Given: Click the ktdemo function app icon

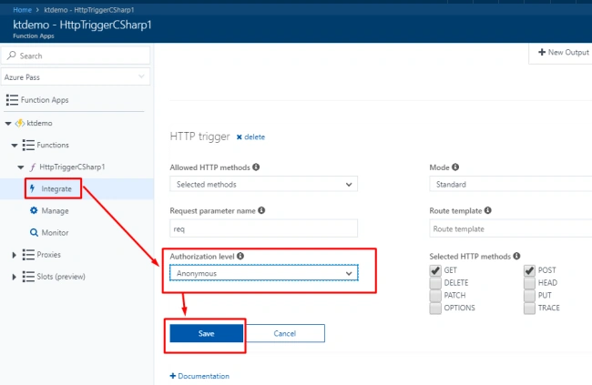Looking at the screenshot, I should (x=20, y=123).
